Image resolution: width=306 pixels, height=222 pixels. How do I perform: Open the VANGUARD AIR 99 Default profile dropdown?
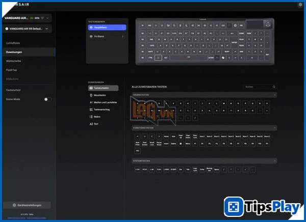point(27,29)
